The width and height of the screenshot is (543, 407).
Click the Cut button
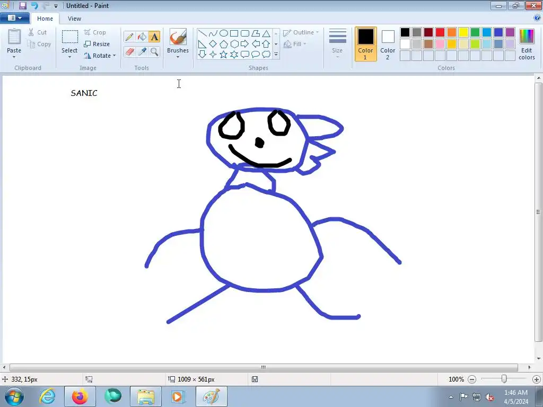pos(38,32)
